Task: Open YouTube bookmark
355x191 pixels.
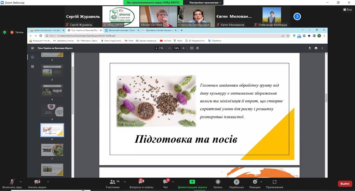Action: point(165,41)
